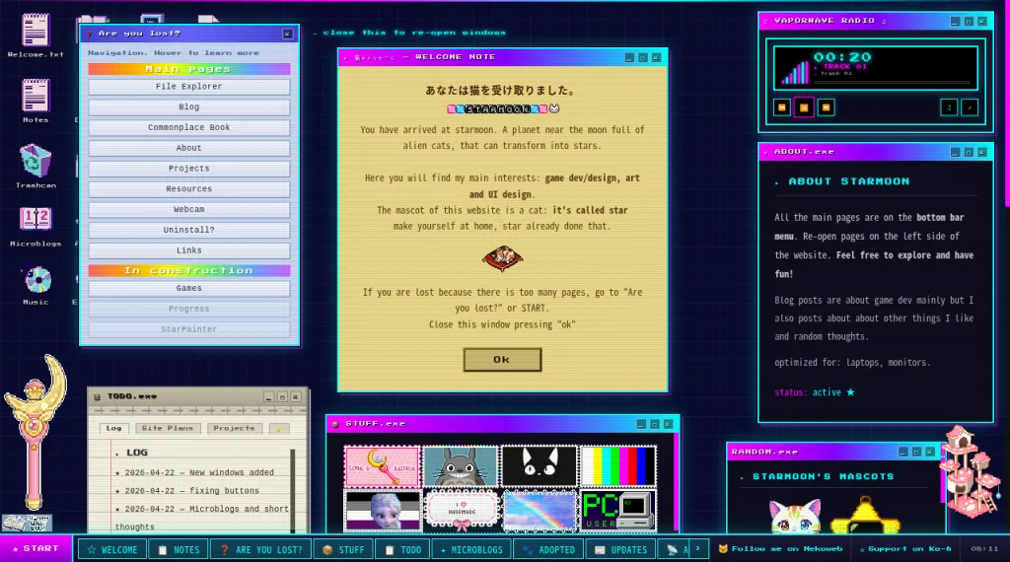Click ADOPTED in the bottom taskbar
The height and width of the screenshot is (562, 1010).
point(548,550)
